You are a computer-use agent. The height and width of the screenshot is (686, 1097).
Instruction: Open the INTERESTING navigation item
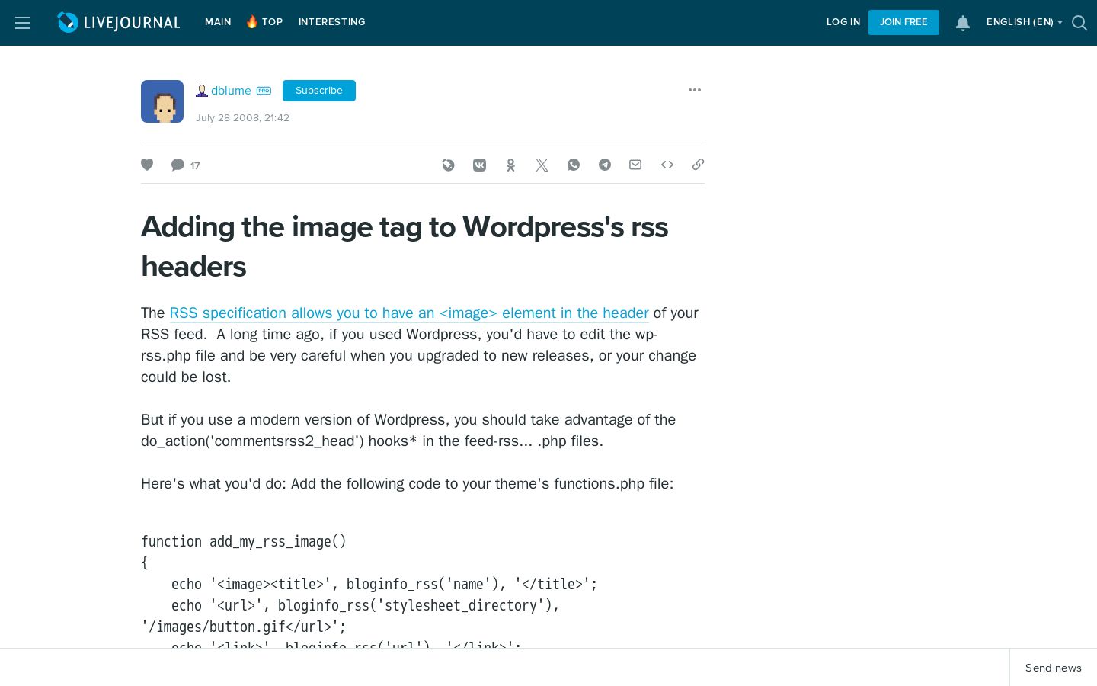pos(332,22)
